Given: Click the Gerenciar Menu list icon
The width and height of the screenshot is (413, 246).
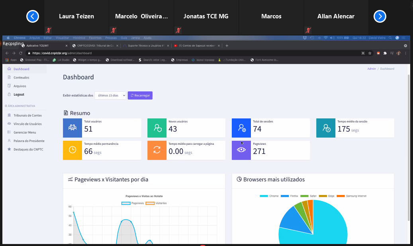Looking at the screenshot, I should (9, 132).
